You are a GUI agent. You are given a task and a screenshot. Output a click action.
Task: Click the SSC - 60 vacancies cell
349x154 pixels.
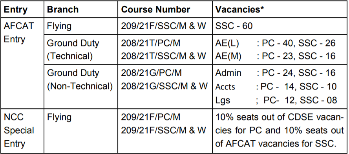pos(234,26)
